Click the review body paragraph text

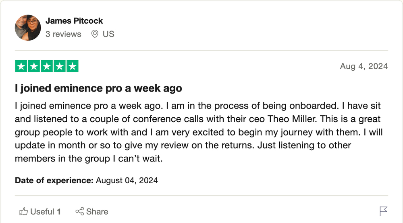pyautogui.click(x=199, y=132)
